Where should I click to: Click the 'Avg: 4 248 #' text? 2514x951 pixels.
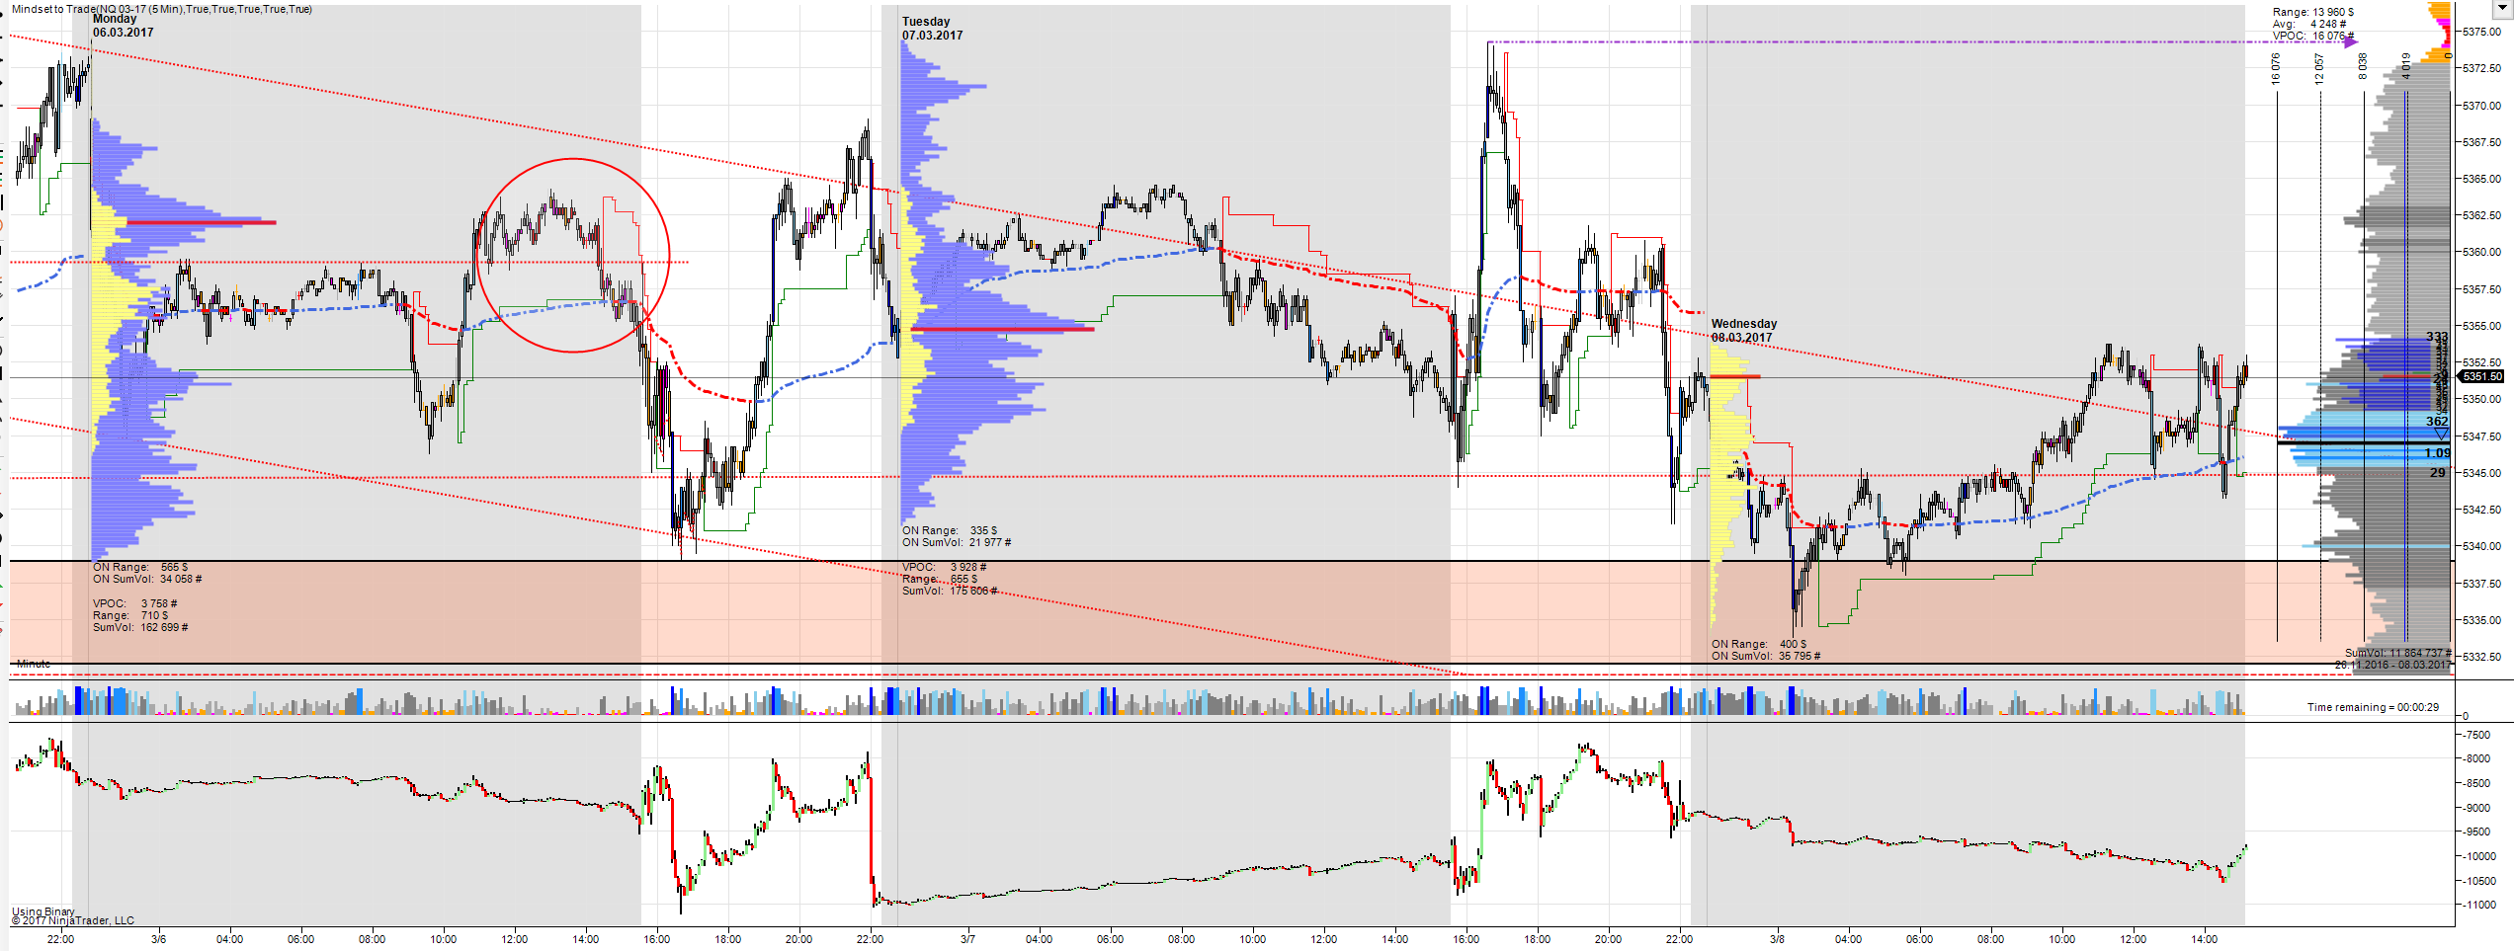[2309, 24]
